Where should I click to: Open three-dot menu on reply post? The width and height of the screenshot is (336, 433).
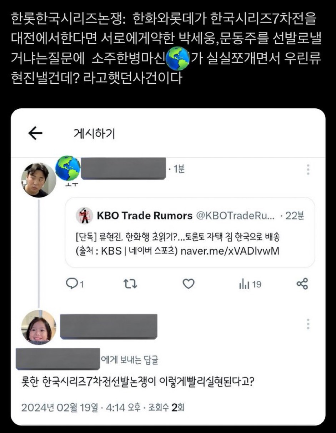point(308,324)
